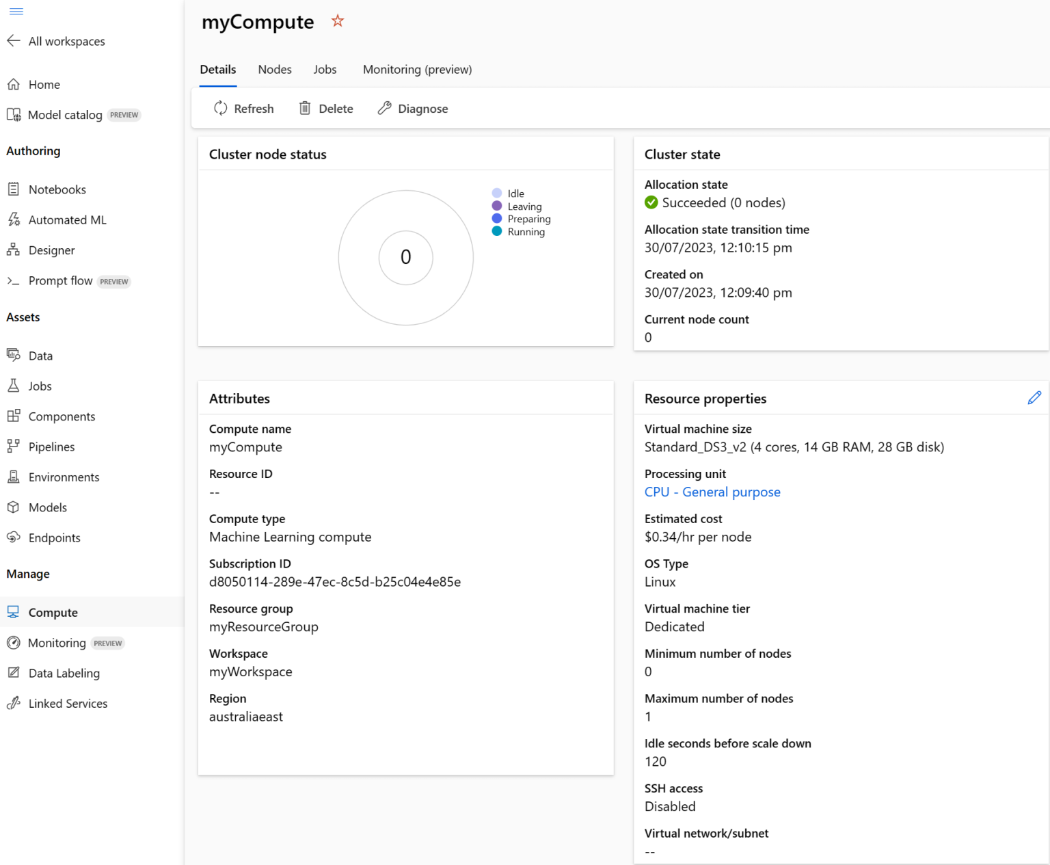Edit Resource properties with the pencil icon
Screen dimensions: 1050x865
pos(1035,397)
